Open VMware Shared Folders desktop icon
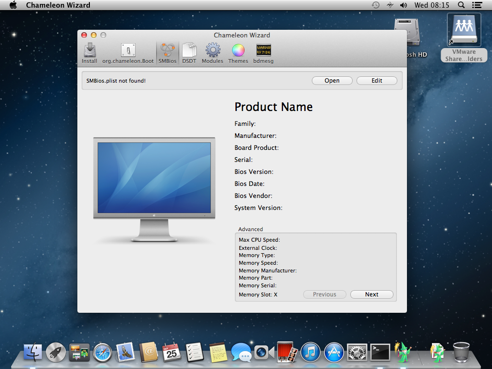The image size is (492, 369). tap(464, 37)
